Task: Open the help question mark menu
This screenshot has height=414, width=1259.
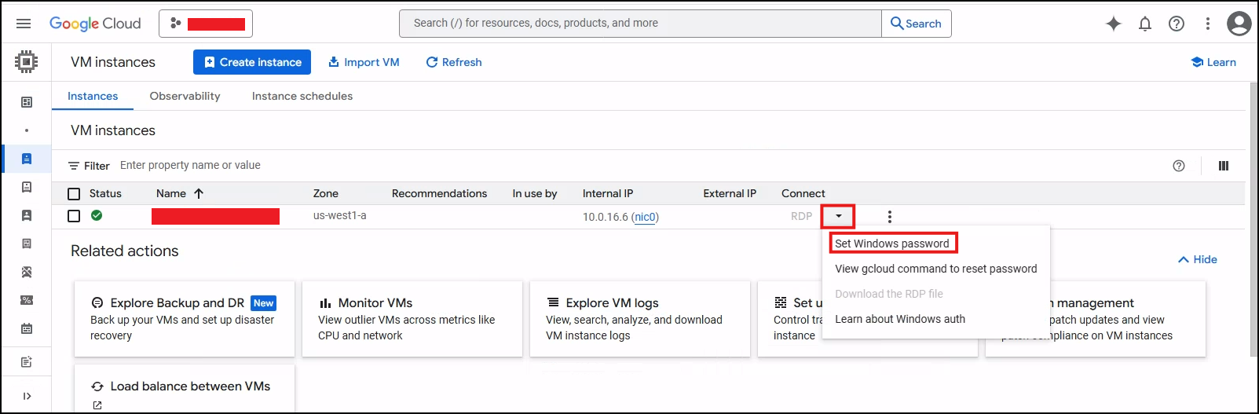Action: pyautogui.click(x=1176, y=24)
